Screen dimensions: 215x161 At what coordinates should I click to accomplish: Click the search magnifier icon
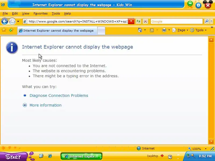tap(206, 21)
